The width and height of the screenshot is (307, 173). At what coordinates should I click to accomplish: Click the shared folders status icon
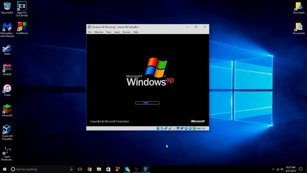click(174, 128)
